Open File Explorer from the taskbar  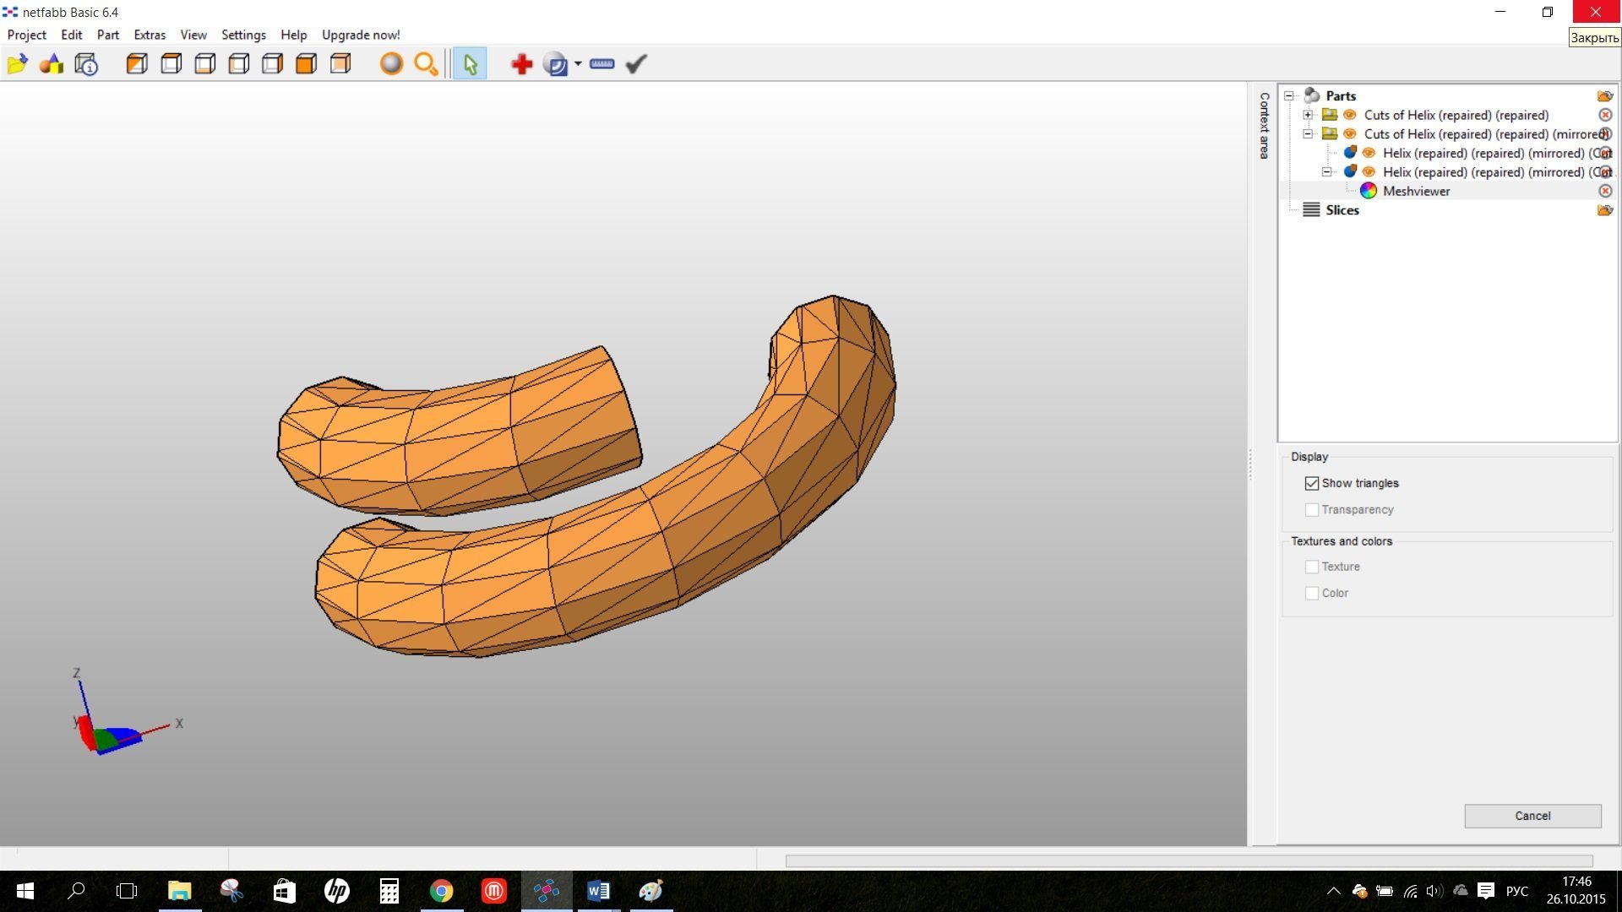click(x=179, y=891)
